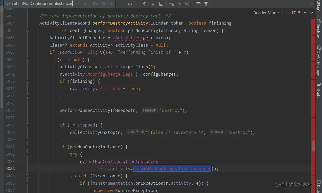
Task: Click lastNonConfigurationInstances on line 5083
Action: (121, 161)
